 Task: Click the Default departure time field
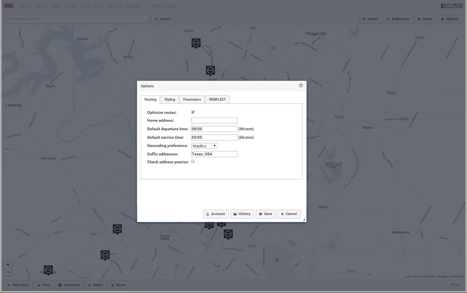214,129
